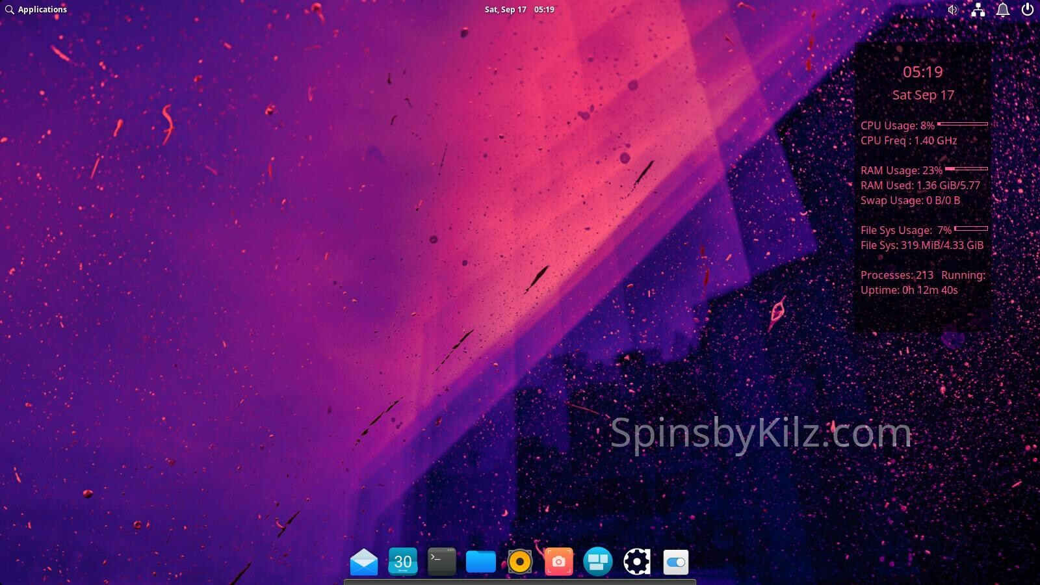Click the File Sys Usage bar
This screenshot has width=1040, height=585.
(x=971, y=228)
